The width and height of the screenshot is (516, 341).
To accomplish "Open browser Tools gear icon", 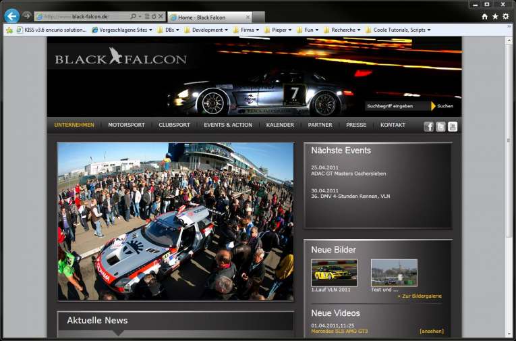I will pos(506,16).
